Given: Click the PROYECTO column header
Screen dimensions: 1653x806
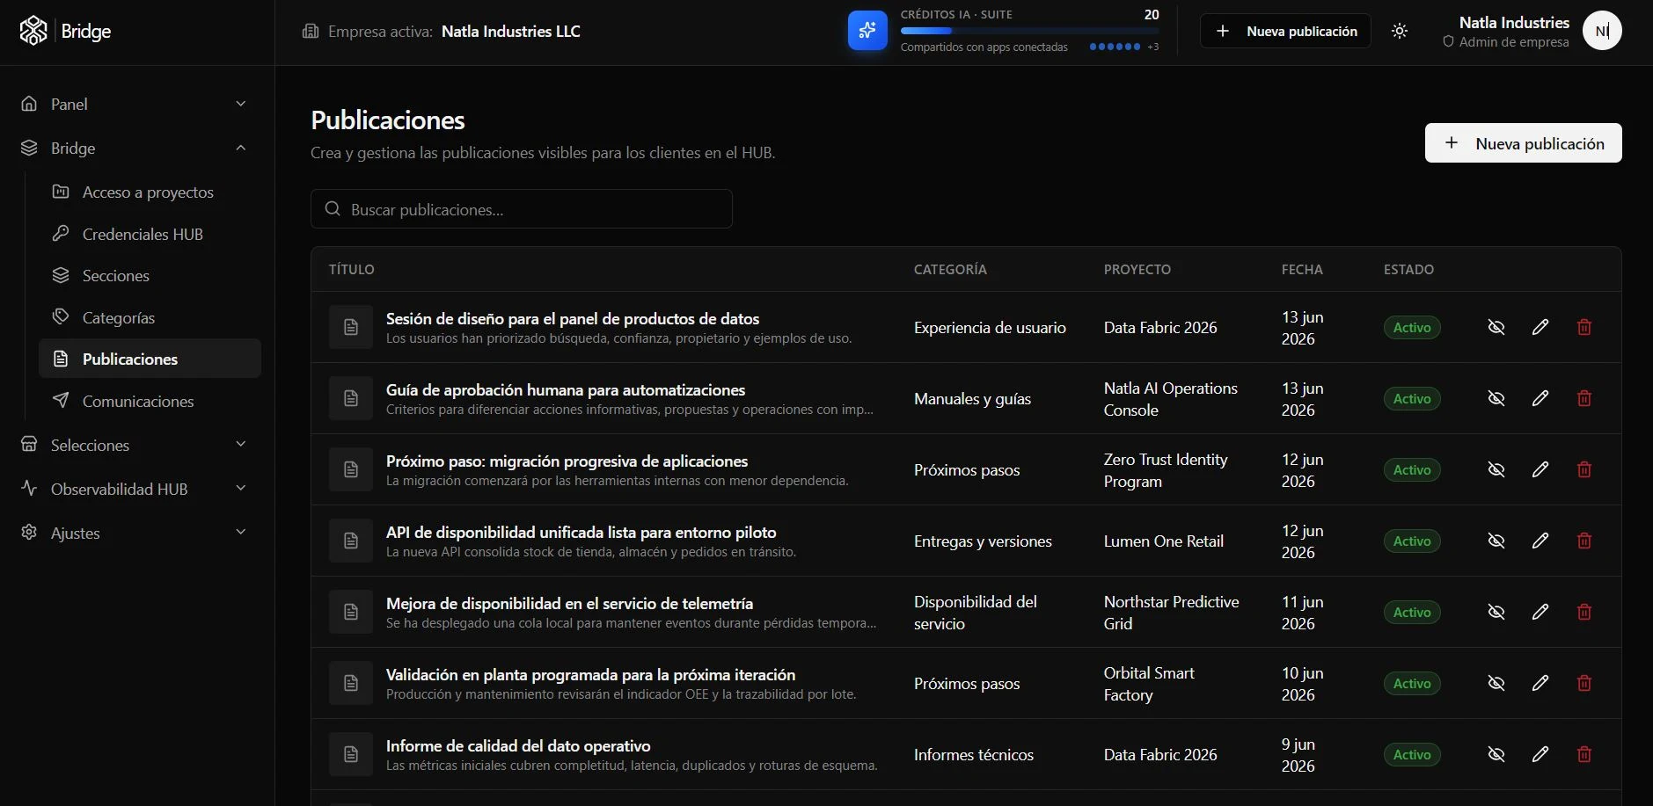Looking at the screenshot, I should point(1137,269).
